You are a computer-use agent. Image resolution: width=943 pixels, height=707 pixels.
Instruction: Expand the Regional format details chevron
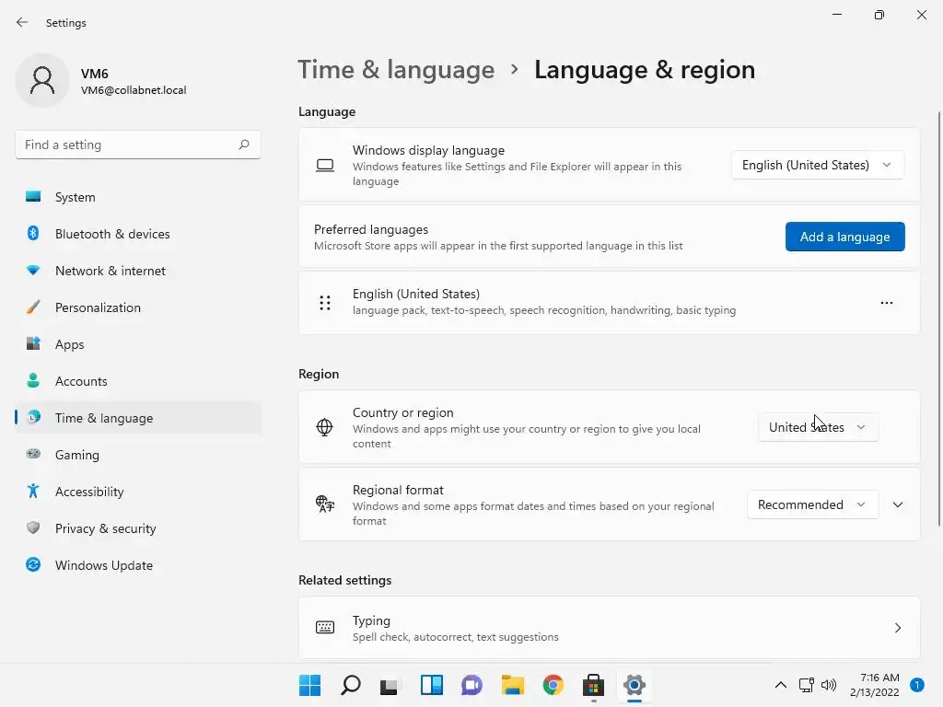pos(898,504)
